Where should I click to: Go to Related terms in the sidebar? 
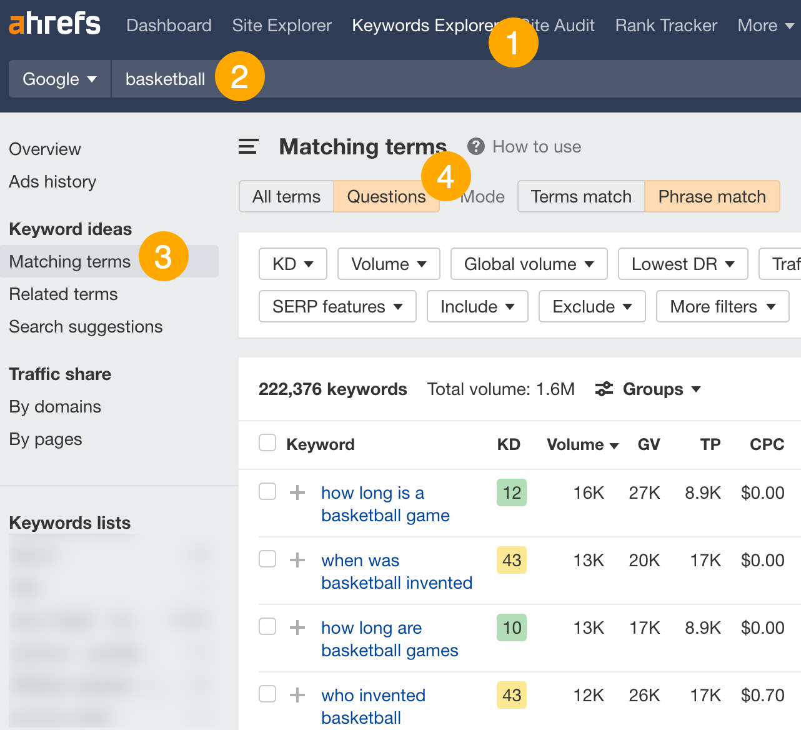tap(63, 294)
